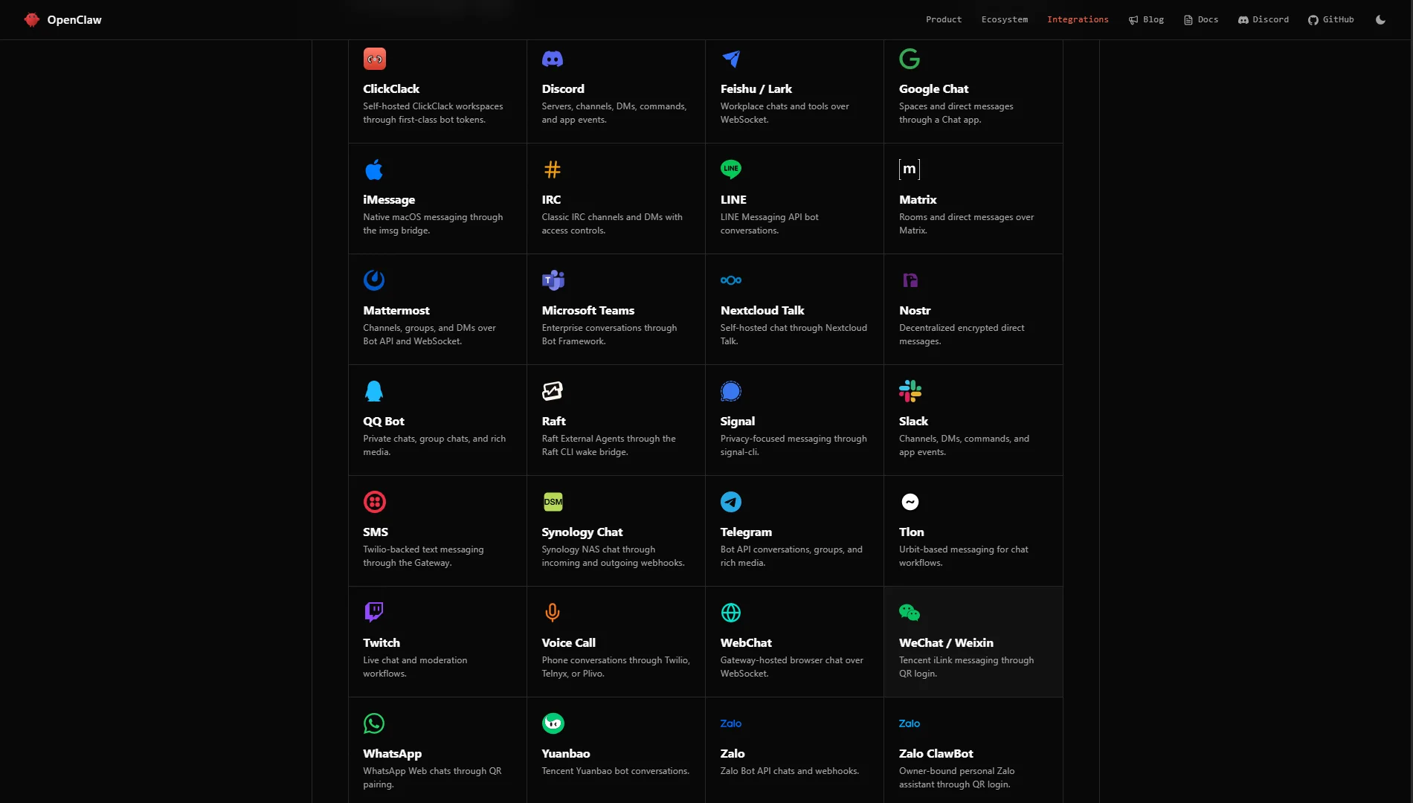Viewport: 1413px width, 803px height.
Task: Click the IRC hash icon
Action: pos(553,170)
